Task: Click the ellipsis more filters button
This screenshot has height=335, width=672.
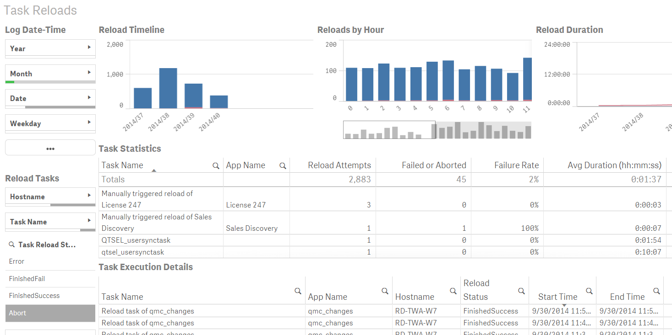Action: point(50,148)
